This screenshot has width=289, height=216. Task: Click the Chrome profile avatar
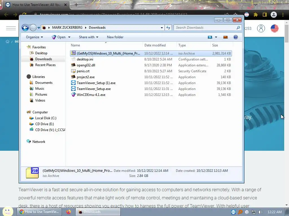[274, 15]
